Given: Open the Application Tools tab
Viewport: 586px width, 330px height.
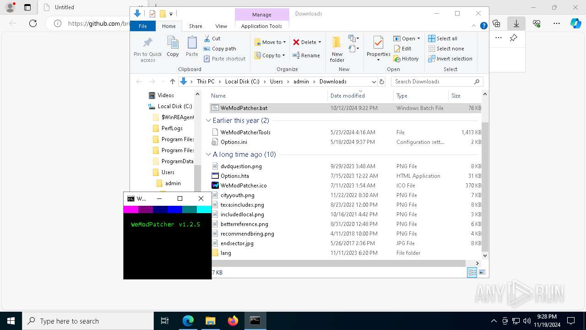Looking at the screenshot, I should (261, 26).
